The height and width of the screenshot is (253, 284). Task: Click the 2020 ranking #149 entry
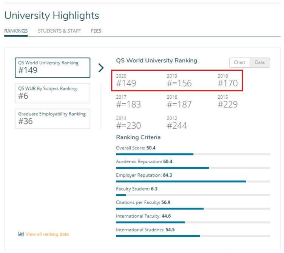pyautogui.click(x=126, y=81)
